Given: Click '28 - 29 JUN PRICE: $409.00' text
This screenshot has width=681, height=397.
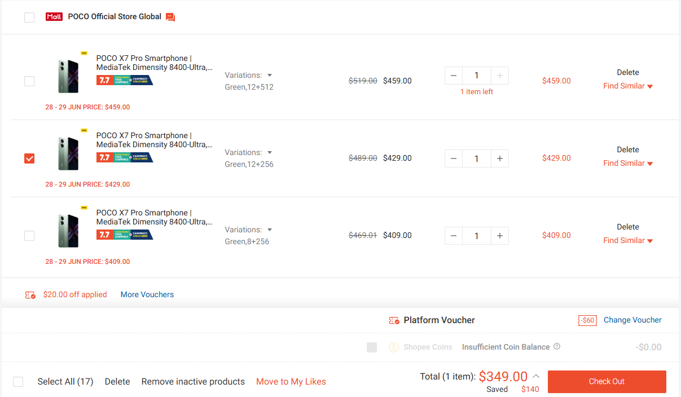Looking at the screenshot, I should pyautogui.click(x=87, y=262).
